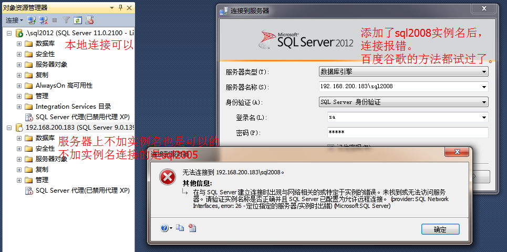Select the 192.168.200.183 server tree item
The image size is (507, 252).
tap(80, 128)
